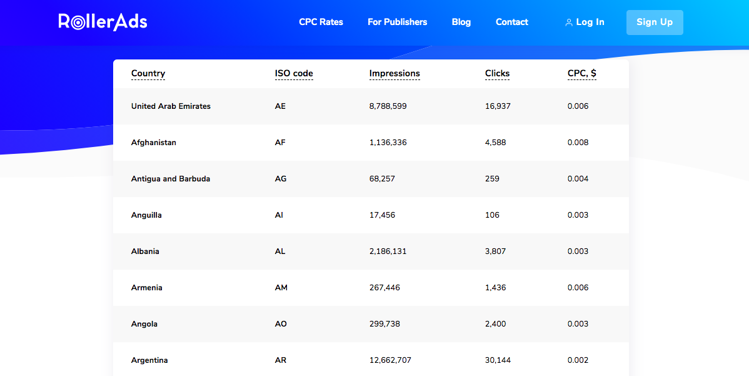Sort by the Impressions column header
Image resolution: width=749 pixels, height=376 pixels.
coord(395,73)
